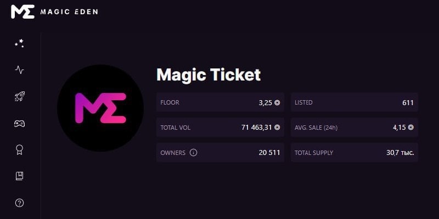Open the award ribbon sidebar icon
The height and width of the screenshot is (219, 439).
coord(20,149)
